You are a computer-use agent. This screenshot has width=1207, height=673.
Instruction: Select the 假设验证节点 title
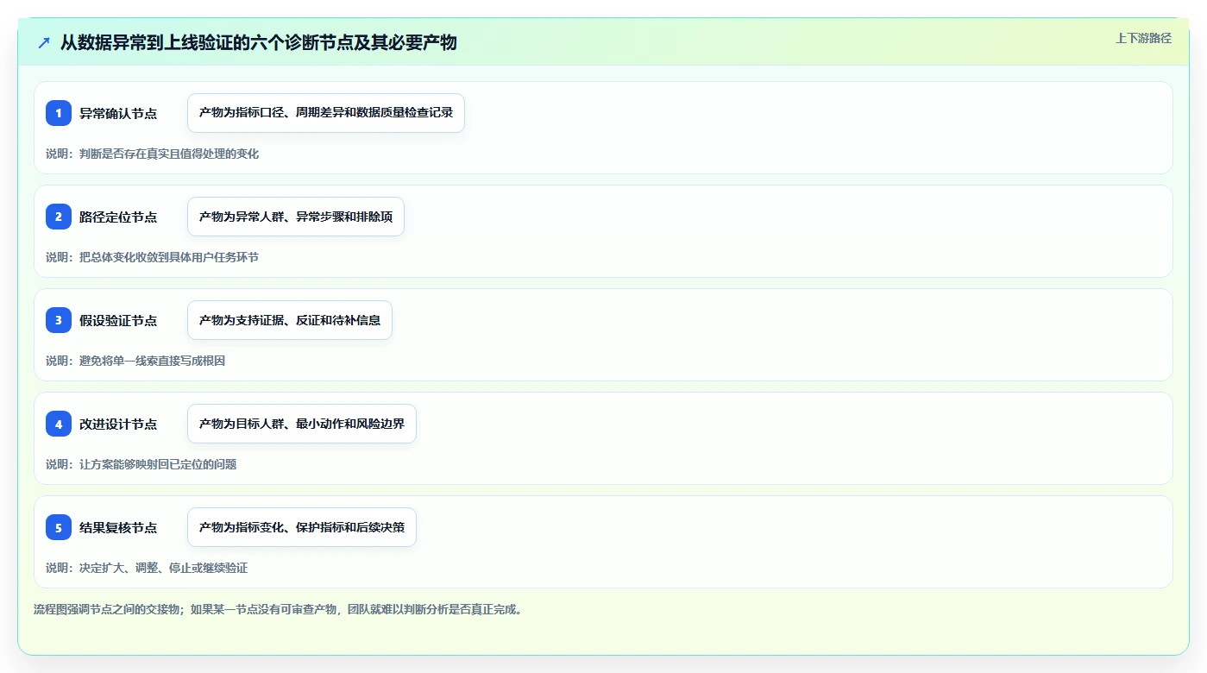pos(118,320)
